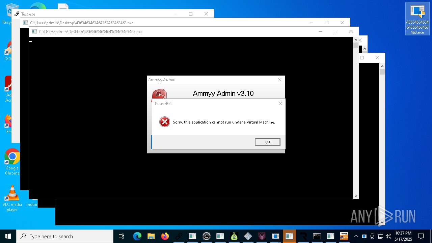Launch Microsoft Edge from the taskbar
This screenshot has width=432, height=243.
[137, 236]
